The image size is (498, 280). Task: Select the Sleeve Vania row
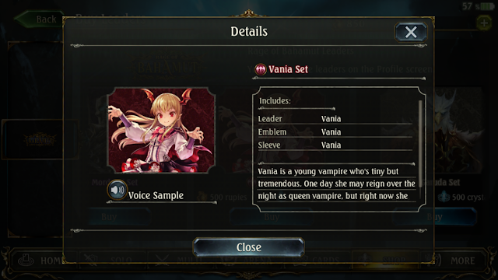tap(335, 145)
